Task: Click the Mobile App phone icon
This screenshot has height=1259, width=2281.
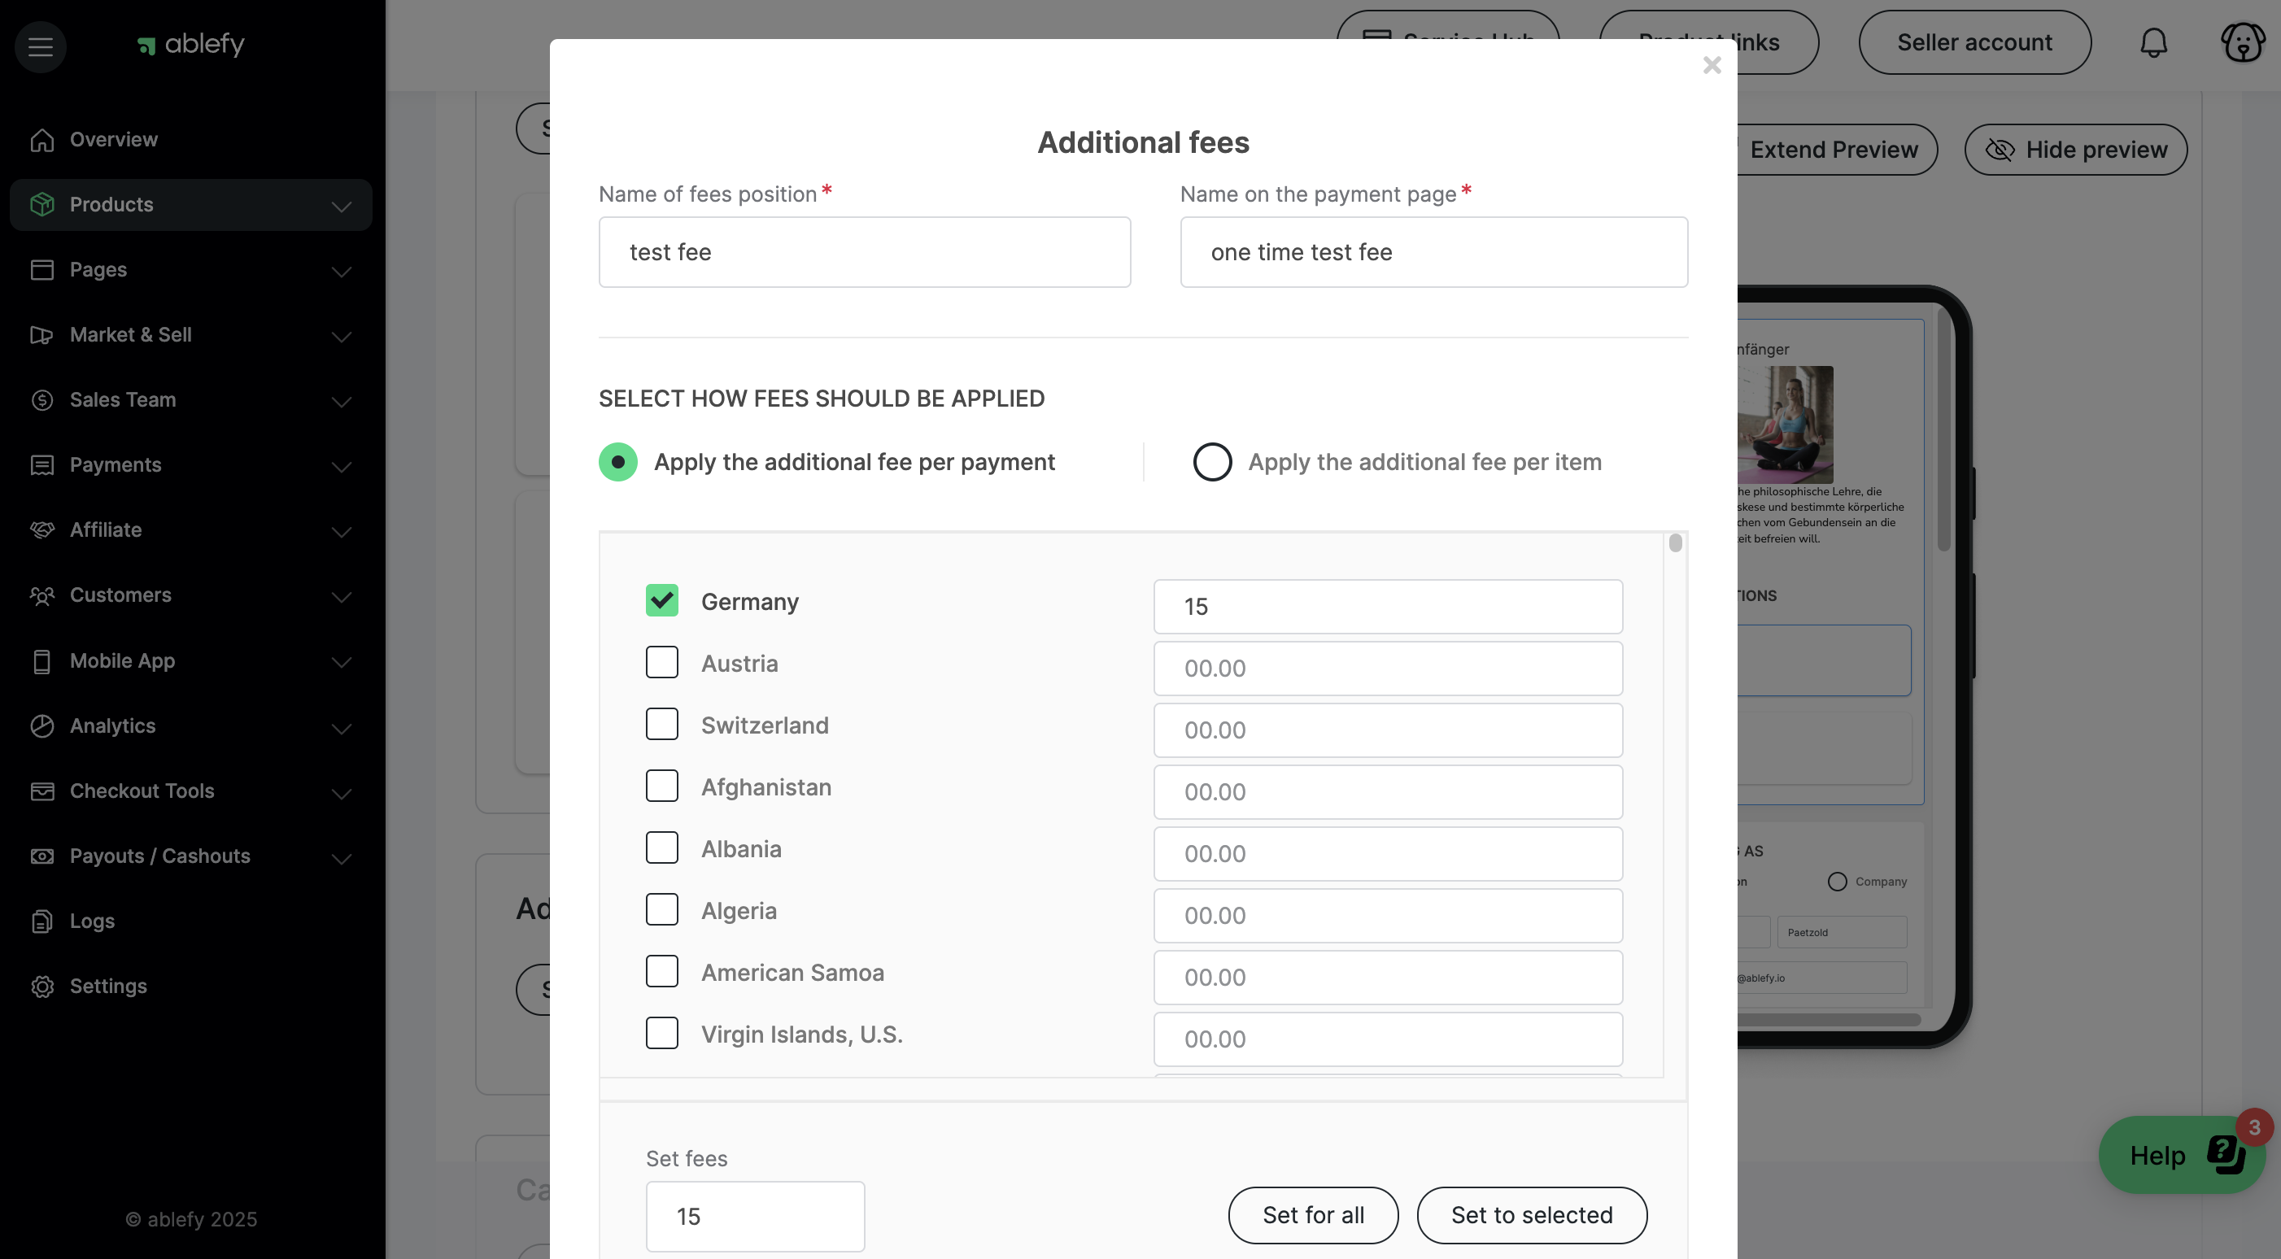Action: 41,661
